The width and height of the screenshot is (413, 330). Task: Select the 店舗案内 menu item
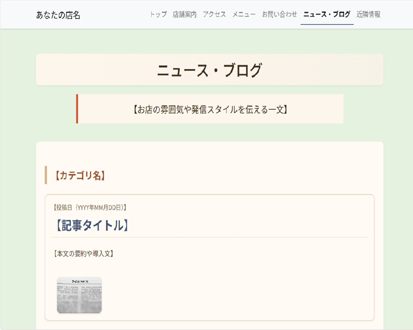pos(184,14)
